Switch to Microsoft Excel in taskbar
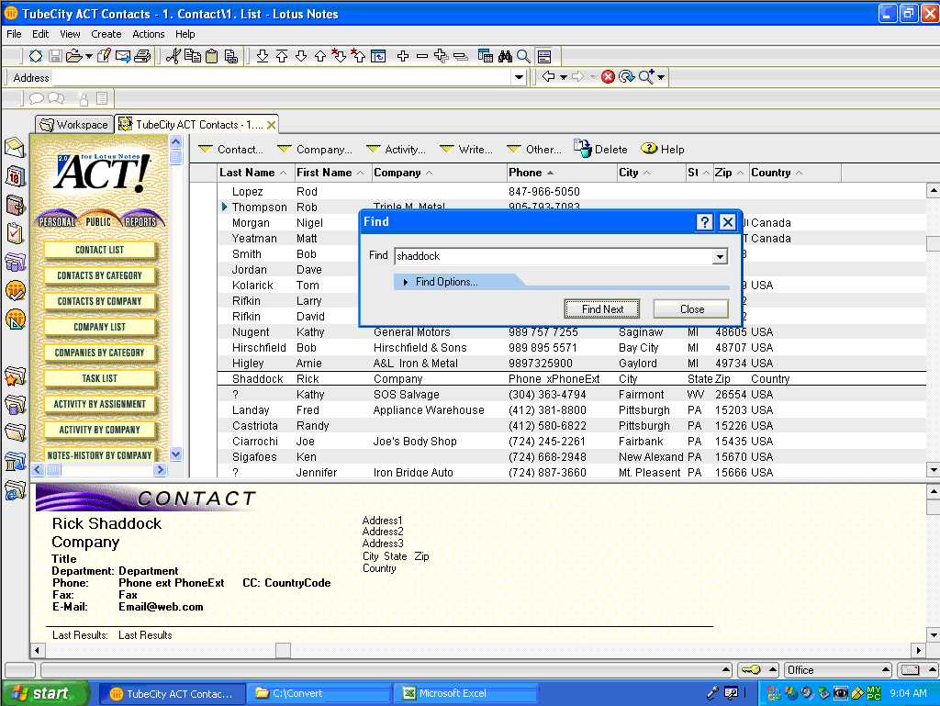 click(465, 693)
